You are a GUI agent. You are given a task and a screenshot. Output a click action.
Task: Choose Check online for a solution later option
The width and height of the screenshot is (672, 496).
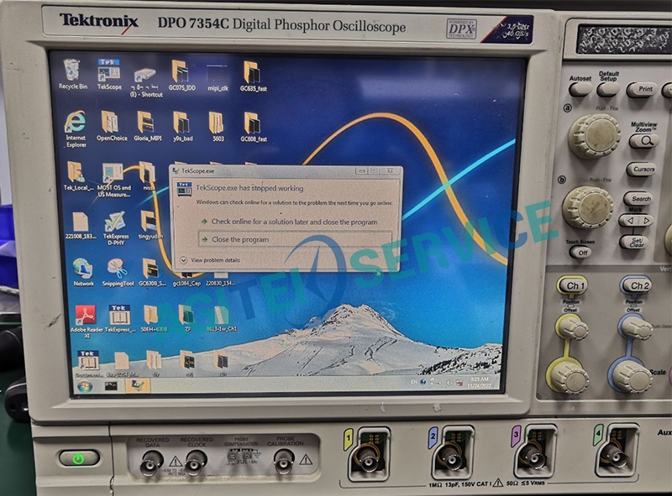[290, 222]
